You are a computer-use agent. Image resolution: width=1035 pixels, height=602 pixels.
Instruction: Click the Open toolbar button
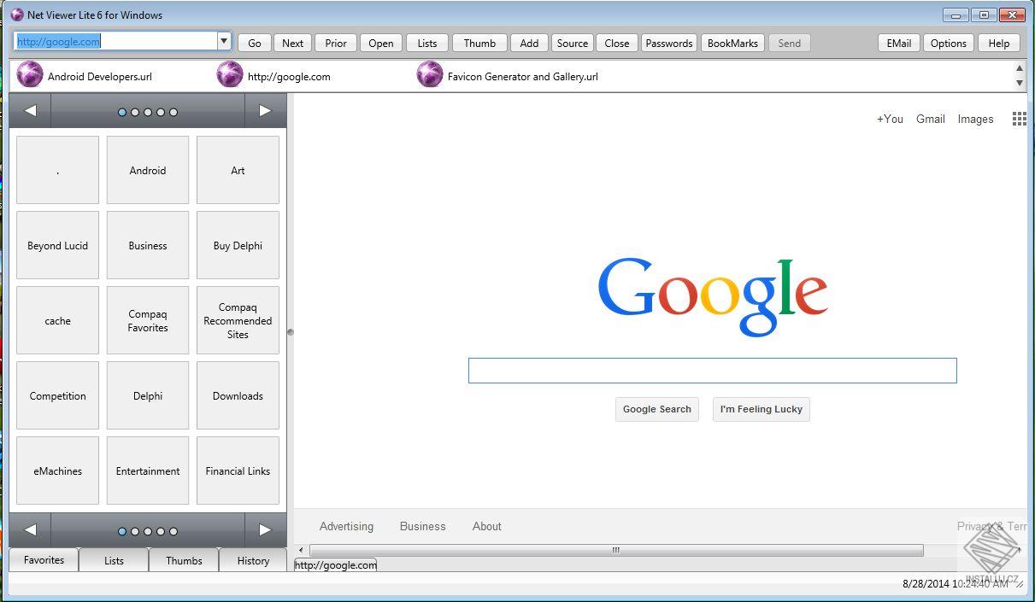tap(381, 43)
